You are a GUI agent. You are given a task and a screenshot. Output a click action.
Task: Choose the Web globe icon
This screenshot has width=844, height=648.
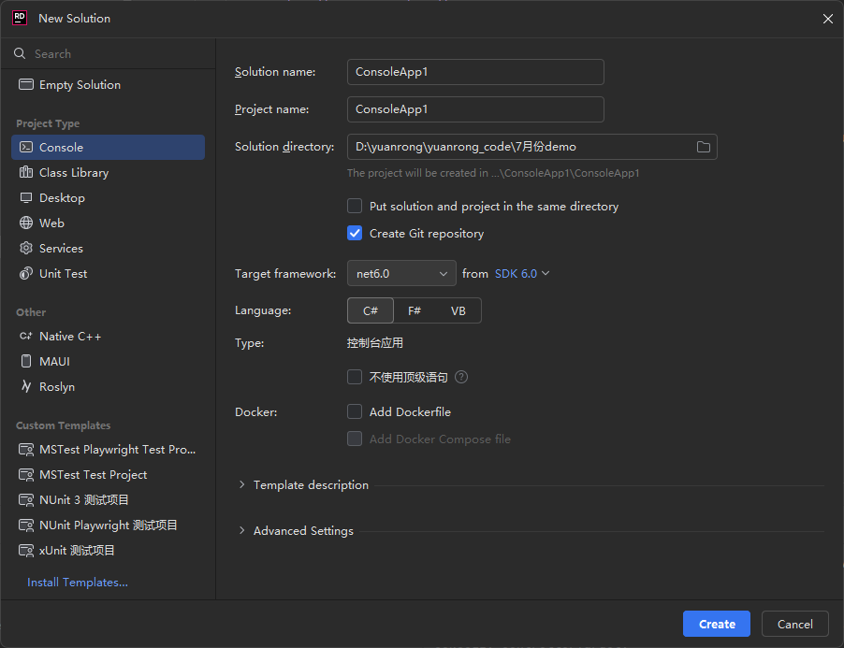(x=26, y=223)
